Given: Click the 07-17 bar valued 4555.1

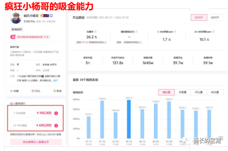Looking at the screenshot, I should point(89,127).
